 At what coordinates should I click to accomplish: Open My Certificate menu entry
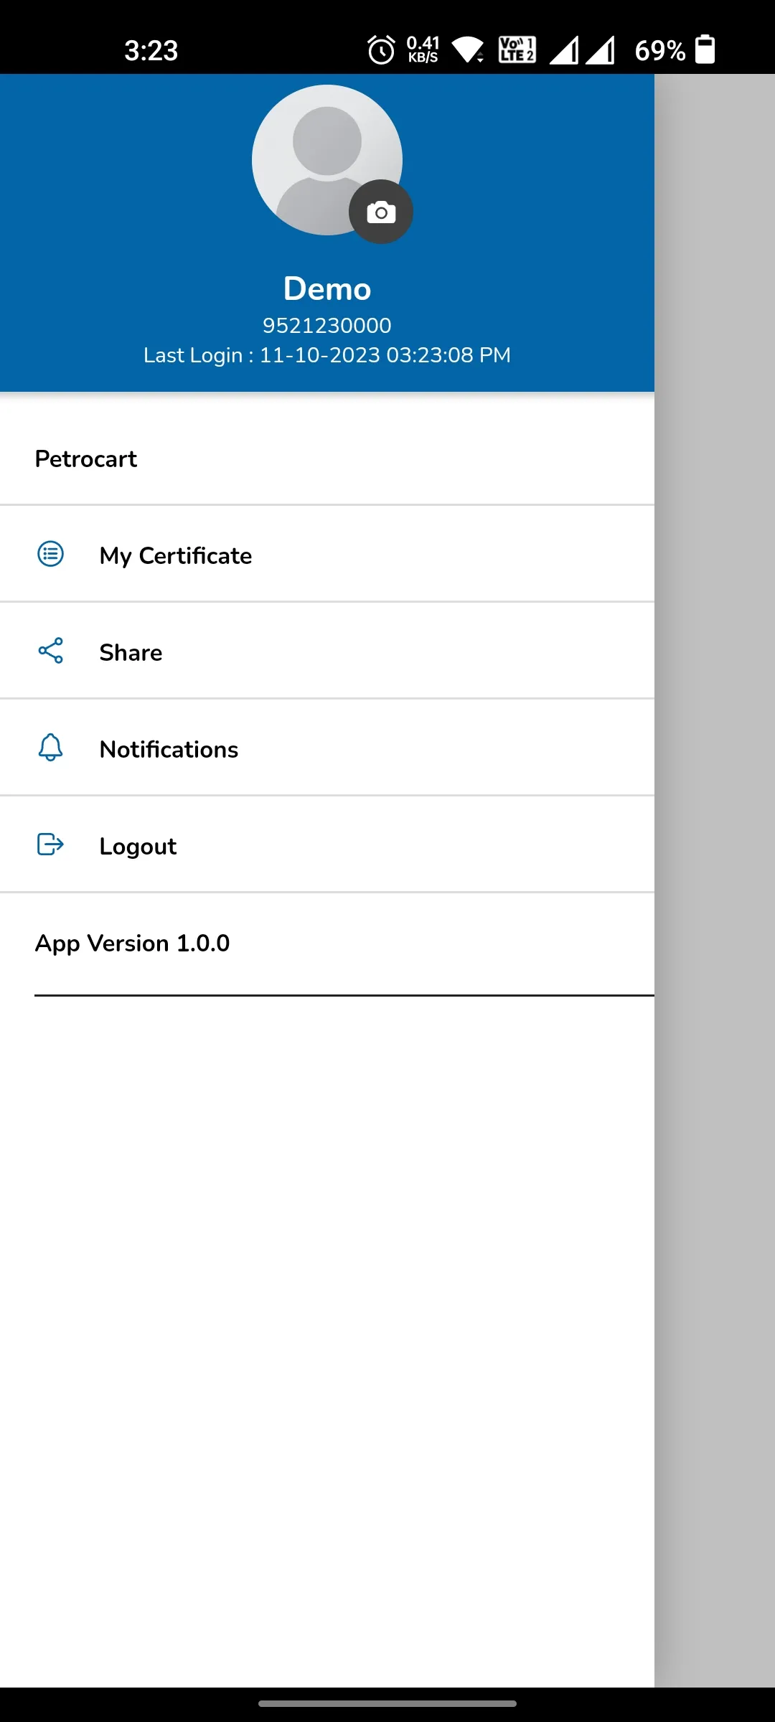point(327,554)
